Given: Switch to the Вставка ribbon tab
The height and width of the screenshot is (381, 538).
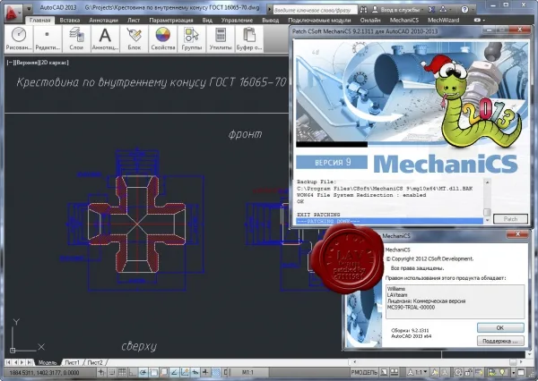Looking at the screenshot, I should click(x=70, y=21).
